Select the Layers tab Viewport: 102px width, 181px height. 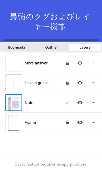point(85,47)
